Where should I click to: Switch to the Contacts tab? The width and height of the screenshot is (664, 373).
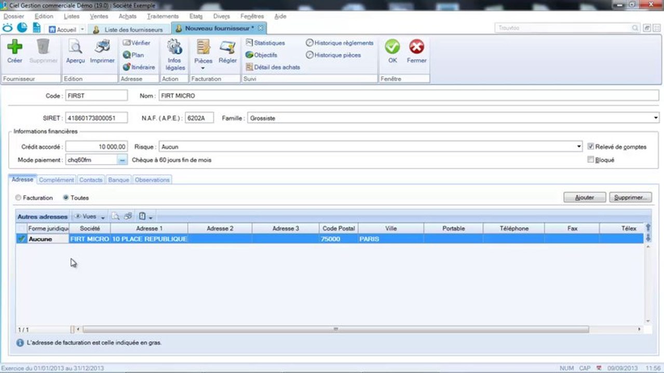point(91,180)
